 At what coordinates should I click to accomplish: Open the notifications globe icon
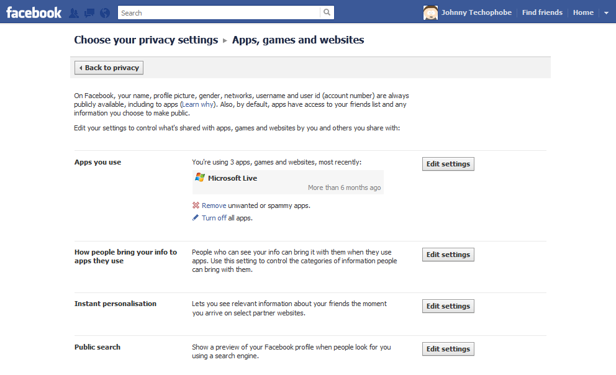point(105,13)
